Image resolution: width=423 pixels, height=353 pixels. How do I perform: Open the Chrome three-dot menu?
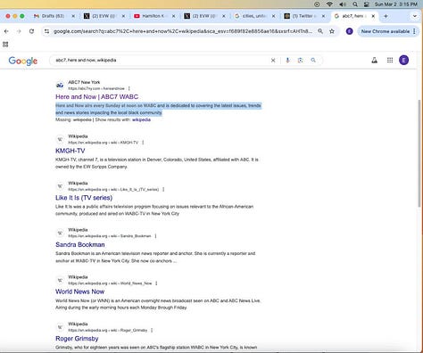[414, 31]
